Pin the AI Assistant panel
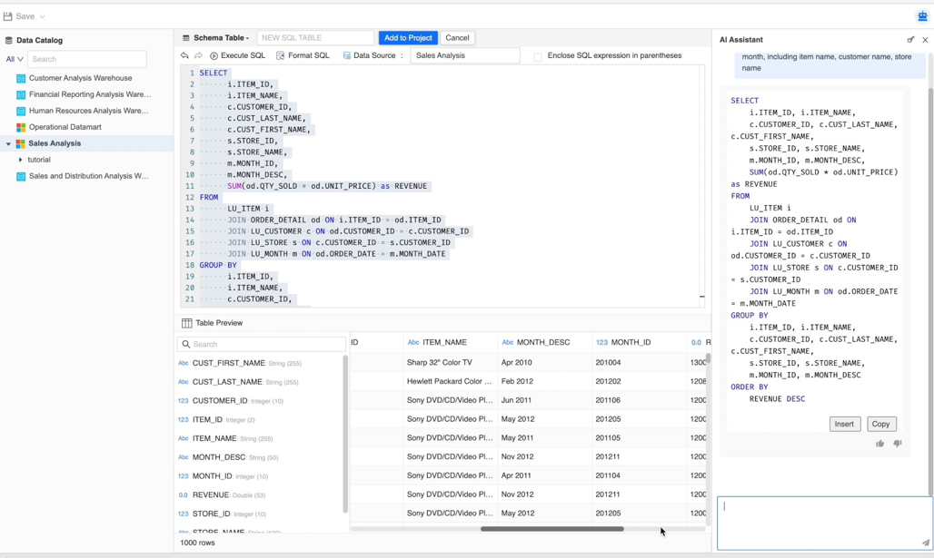 (x=910, y=40)
